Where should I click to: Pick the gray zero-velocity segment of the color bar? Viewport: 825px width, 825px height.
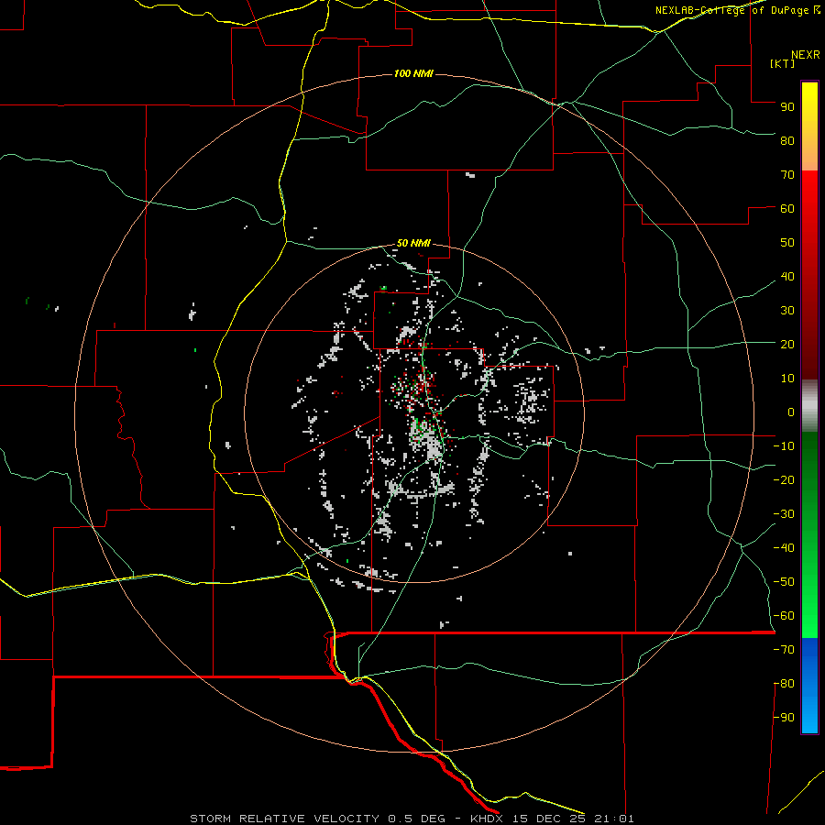click(x=809, y=406)
